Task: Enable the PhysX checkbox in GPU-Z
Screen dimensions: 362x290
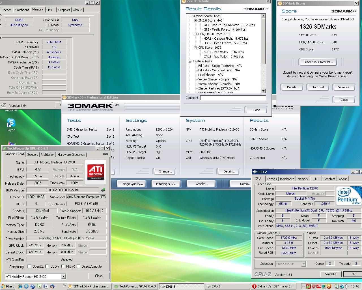Action: click(x=63, y=266)
